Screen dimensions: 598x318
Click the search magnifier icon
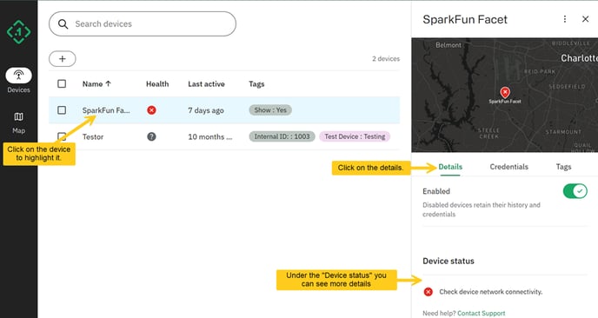tap(63, 24)
